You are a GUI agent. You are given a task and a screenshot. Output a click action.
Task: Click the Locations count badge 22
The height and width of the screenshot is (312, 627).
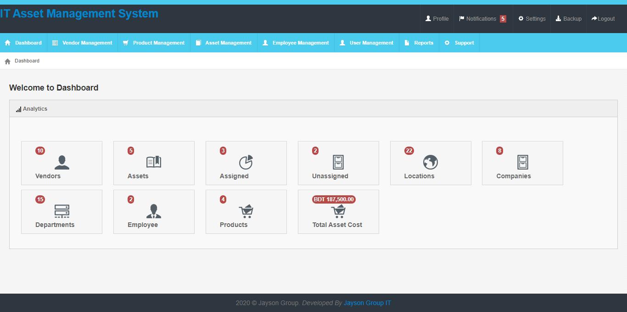pos(409,151)
